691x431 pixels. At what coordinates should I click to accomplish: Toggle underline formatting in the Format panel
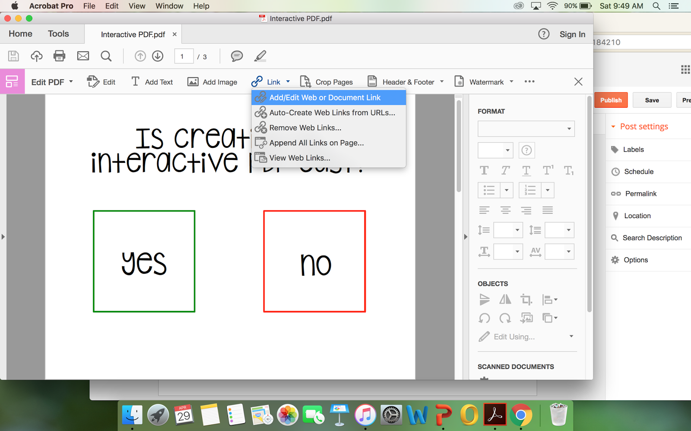tap(526, 170)
